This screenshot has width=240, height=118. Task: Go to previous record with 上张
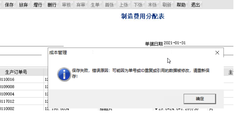pyautogui.click(x=124, y=5)
